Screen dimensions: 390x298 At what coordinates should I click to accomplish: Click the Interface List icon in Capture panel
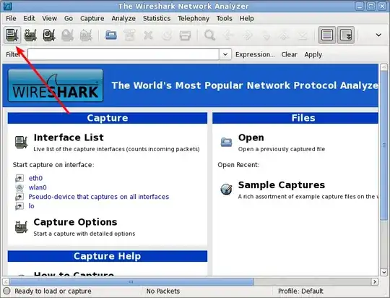(21, 142)
